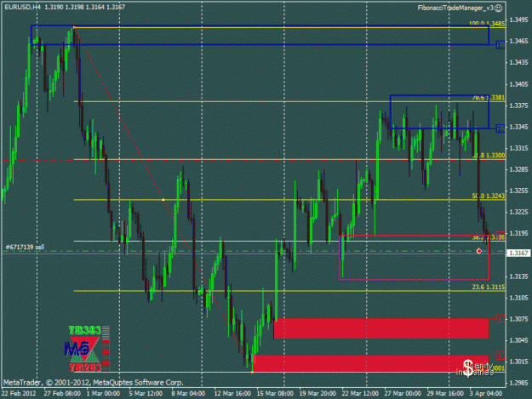This screenshot has width=532, height=399.
Task: Click the 19 Mar 20:00 time label
Action: click(x=317, y=394)
